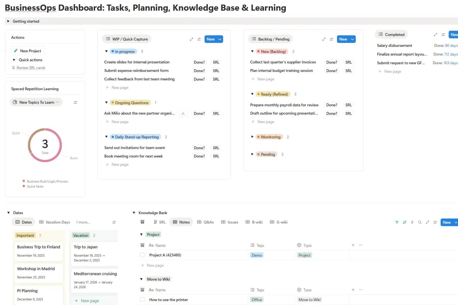Open chart settings icon beside New Topics To Learn
Screen dimensions: 458x305
point(75,102)
